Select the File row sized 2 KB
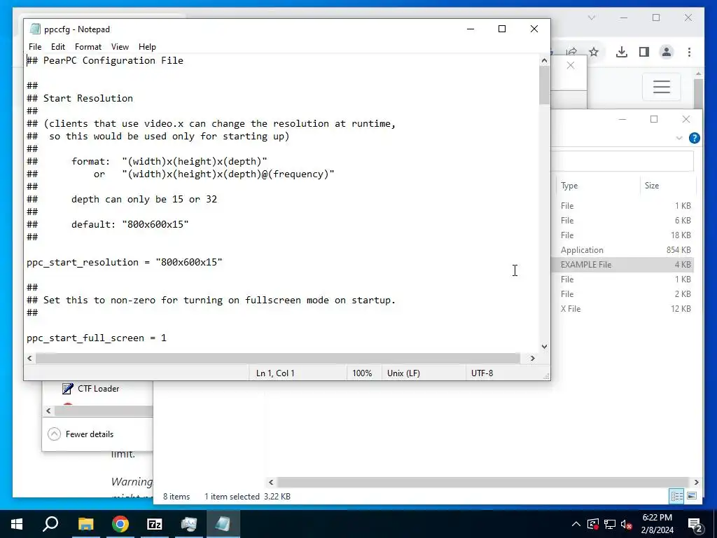 coord(622,294)
